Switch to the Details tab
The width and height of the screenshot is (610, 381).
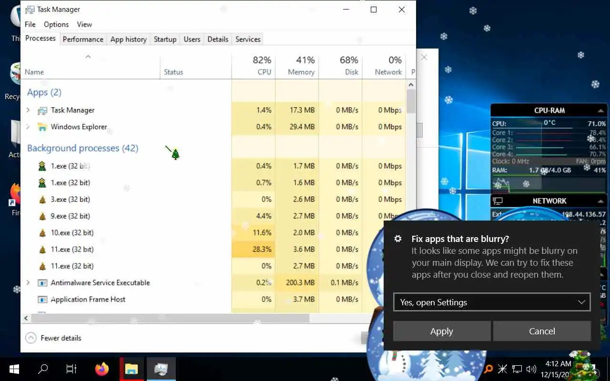(x=218, y=40)
